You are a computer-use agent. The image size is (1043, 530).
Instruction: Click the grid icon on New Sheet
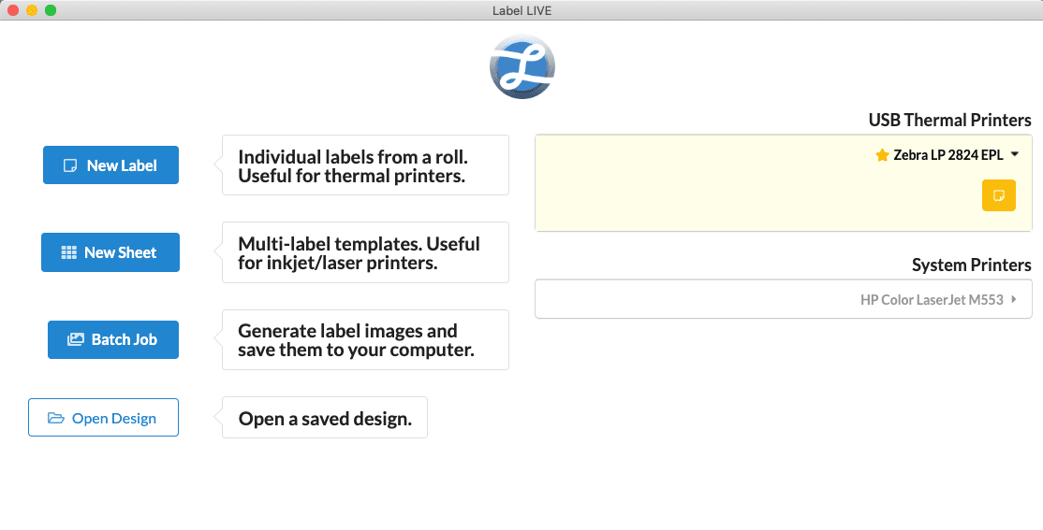pyautogui.click(x=68, y=252)
